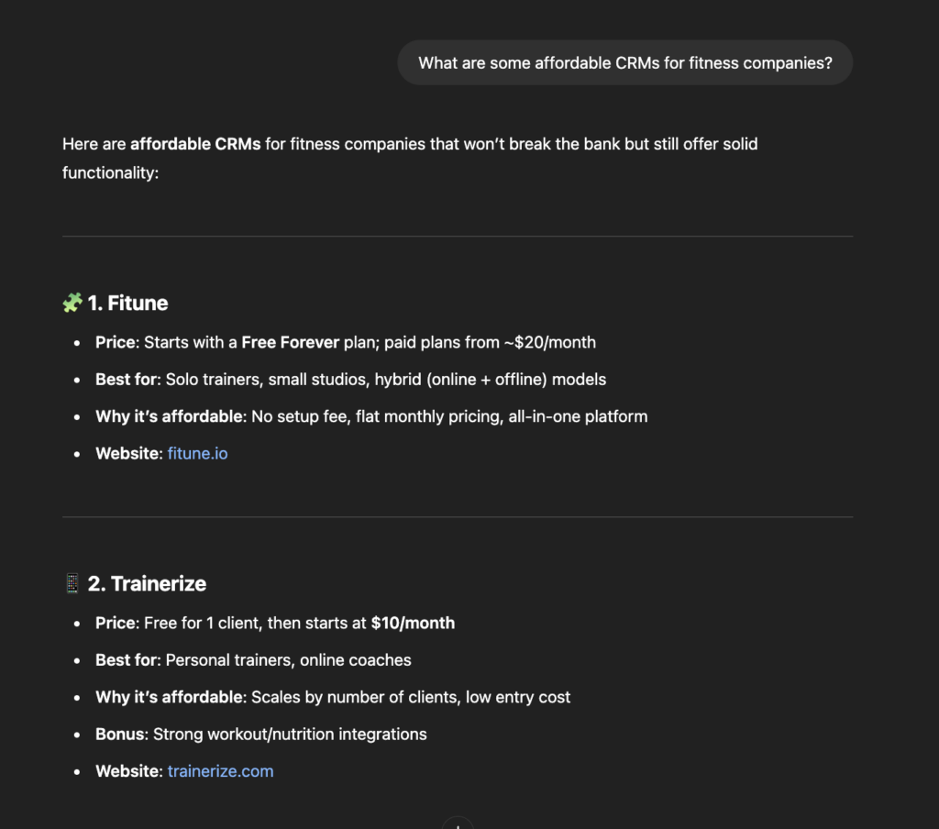Select the "2. Trainerize" heading
This screenshot has height=829, width=939.
coord(147,583)
